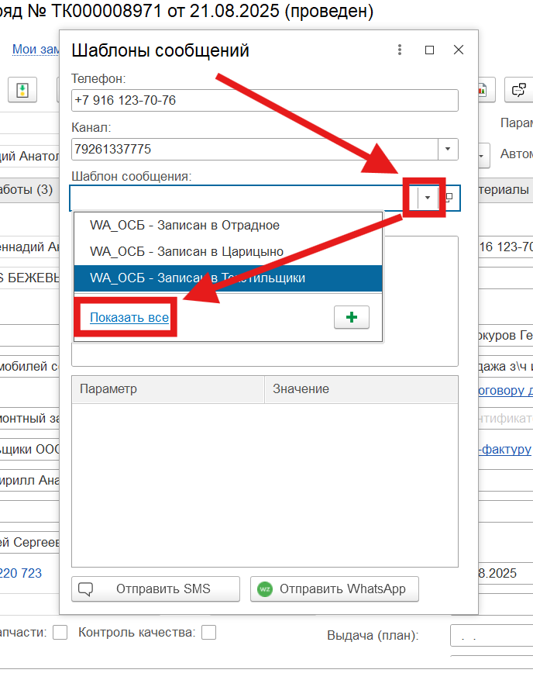Expand the Канал dropdown list

click(x=449, y=149)
